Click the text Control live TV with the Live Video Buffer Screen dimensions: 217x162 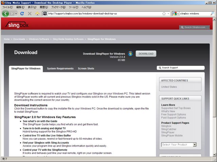click(x=47, y=136)
